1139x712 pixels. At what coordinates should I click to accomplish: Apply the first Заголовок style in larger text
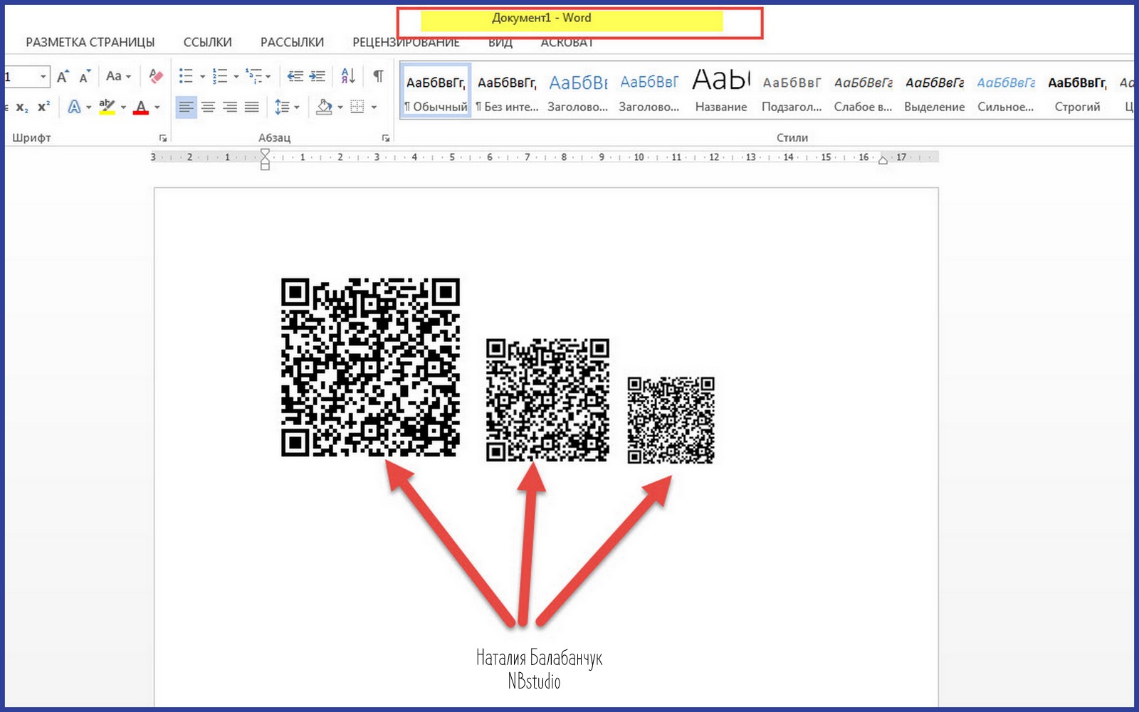coord(578,90)
